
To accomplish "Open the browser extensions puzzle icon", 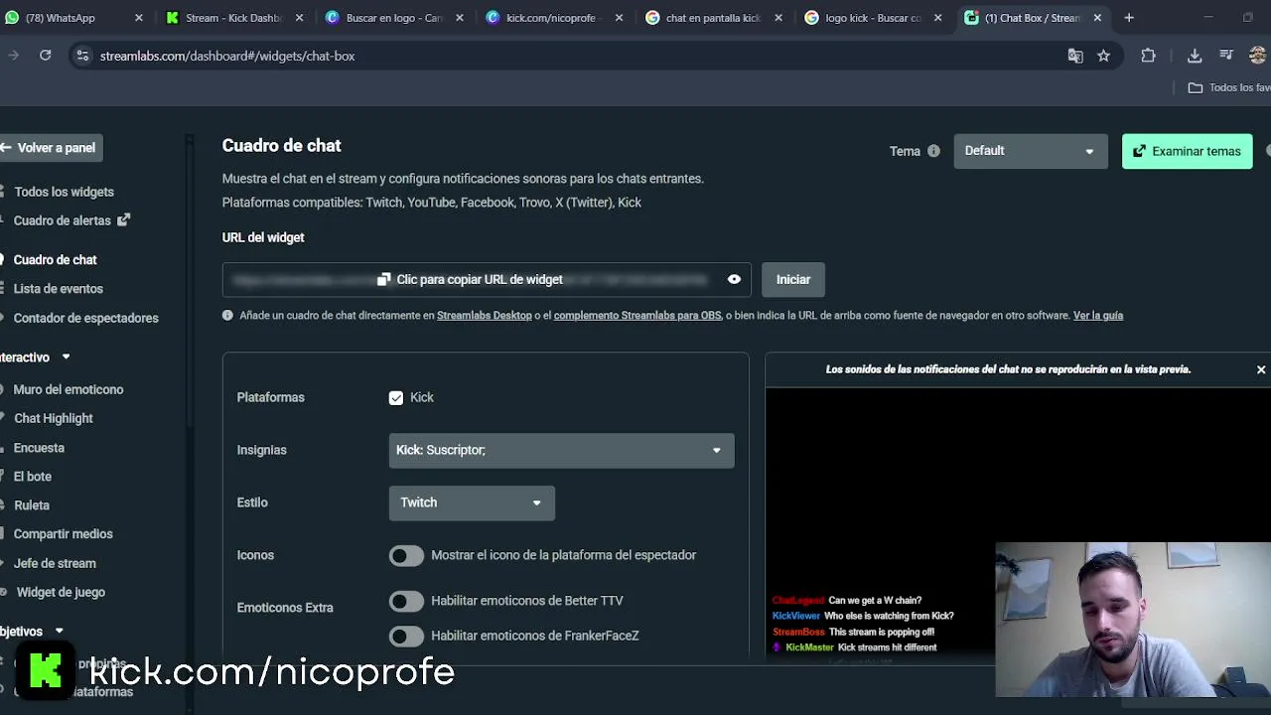I will point(1148,56).
